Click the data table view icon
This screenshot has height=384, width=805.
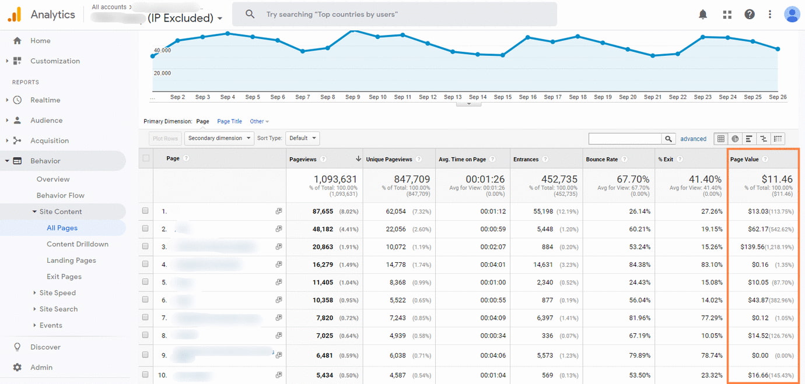click(720, 138)
